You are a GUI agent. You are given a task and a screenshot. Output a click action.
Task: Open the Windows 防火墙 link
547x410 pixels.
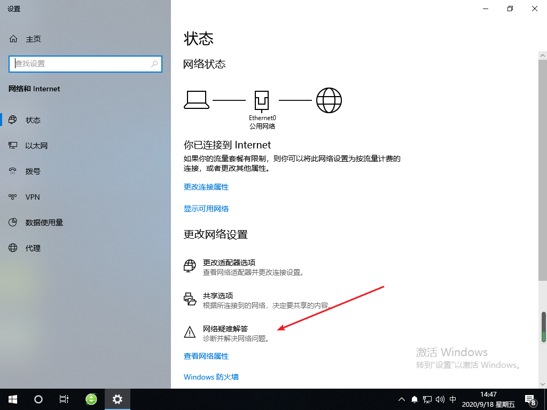212,376
